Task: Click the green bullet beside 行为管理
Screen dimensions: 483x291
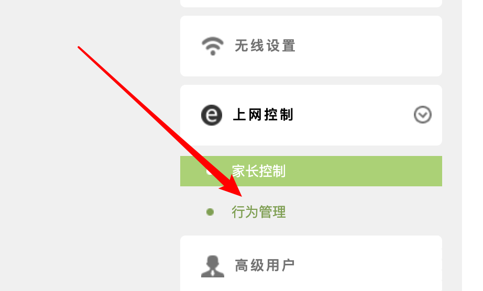Action: click(210, 212)
